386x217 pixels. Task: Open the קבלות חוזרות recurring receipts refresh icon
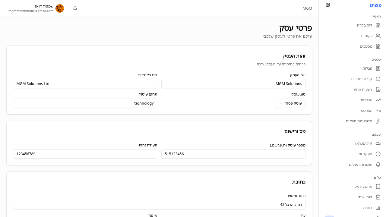pyautogui.click(x=378, y=79)
